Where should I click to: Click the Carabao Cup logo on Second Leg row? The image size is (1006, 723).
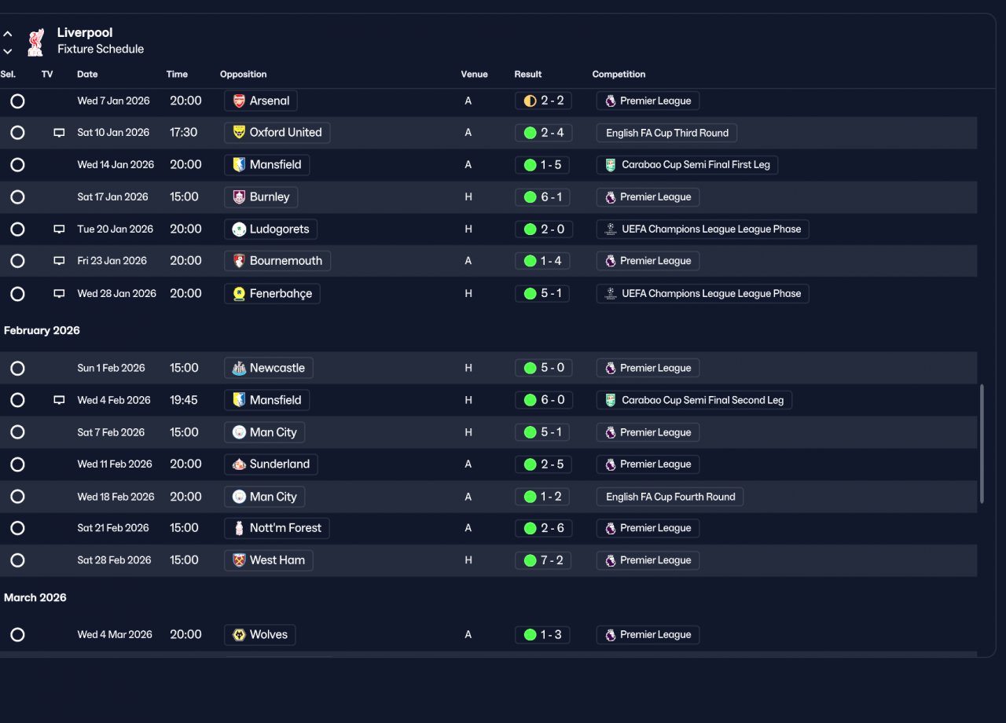pos(610,400)
